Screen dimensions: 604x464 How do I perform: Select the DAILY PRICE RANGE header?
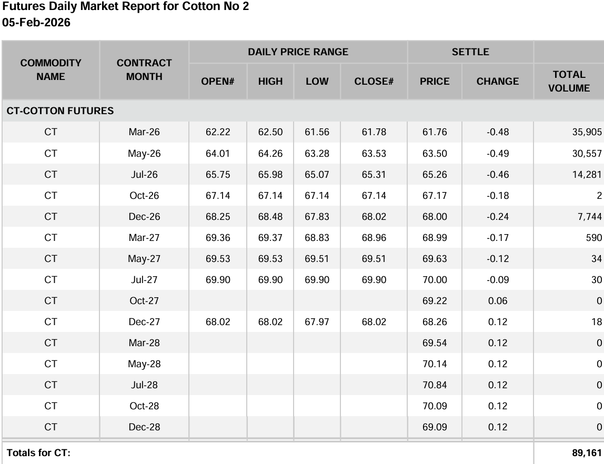[x=298, y=52]
